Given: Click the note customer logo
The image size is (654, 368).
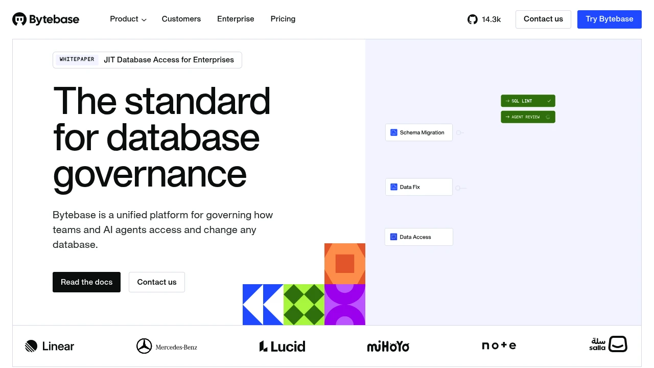Looking at the screenshot, I should click(499, 346).
